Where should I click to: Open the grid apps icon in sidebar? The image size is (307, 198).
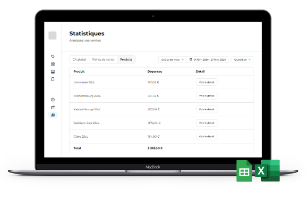tap(53, 64)
